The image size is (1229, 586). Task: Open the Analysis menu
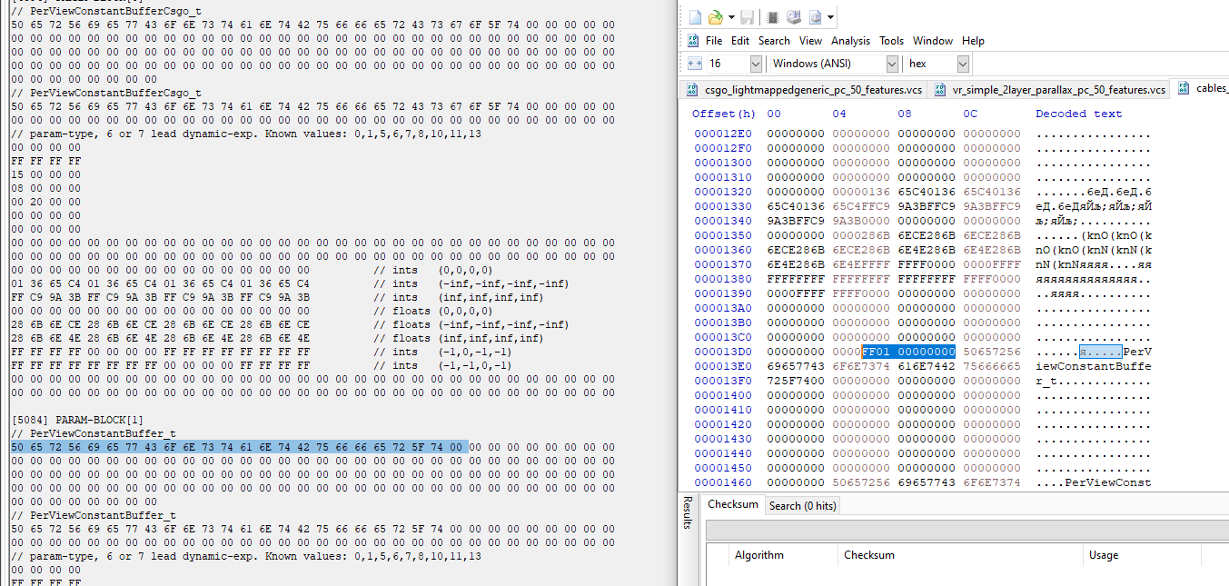[x=852, y=41]
